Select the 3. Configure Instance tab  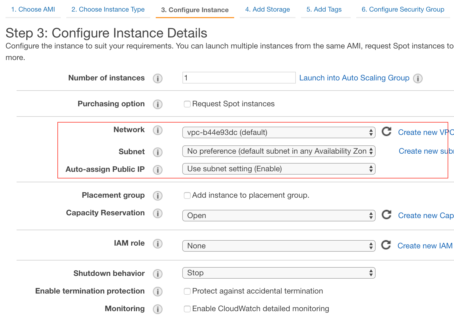(x=195, y=10)
